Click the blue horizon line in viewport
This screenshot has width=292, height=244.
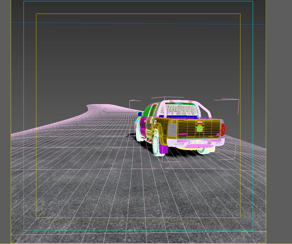click(139, 24)
